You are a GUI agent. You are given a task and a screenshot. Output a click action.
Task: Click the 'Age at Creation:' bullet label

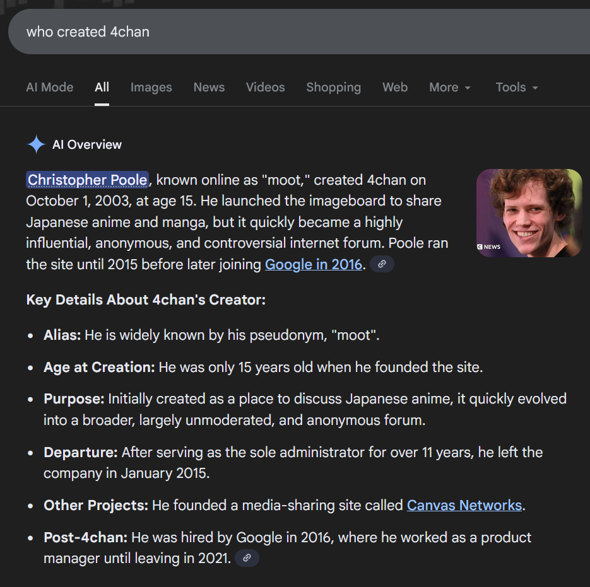point(99,367)
